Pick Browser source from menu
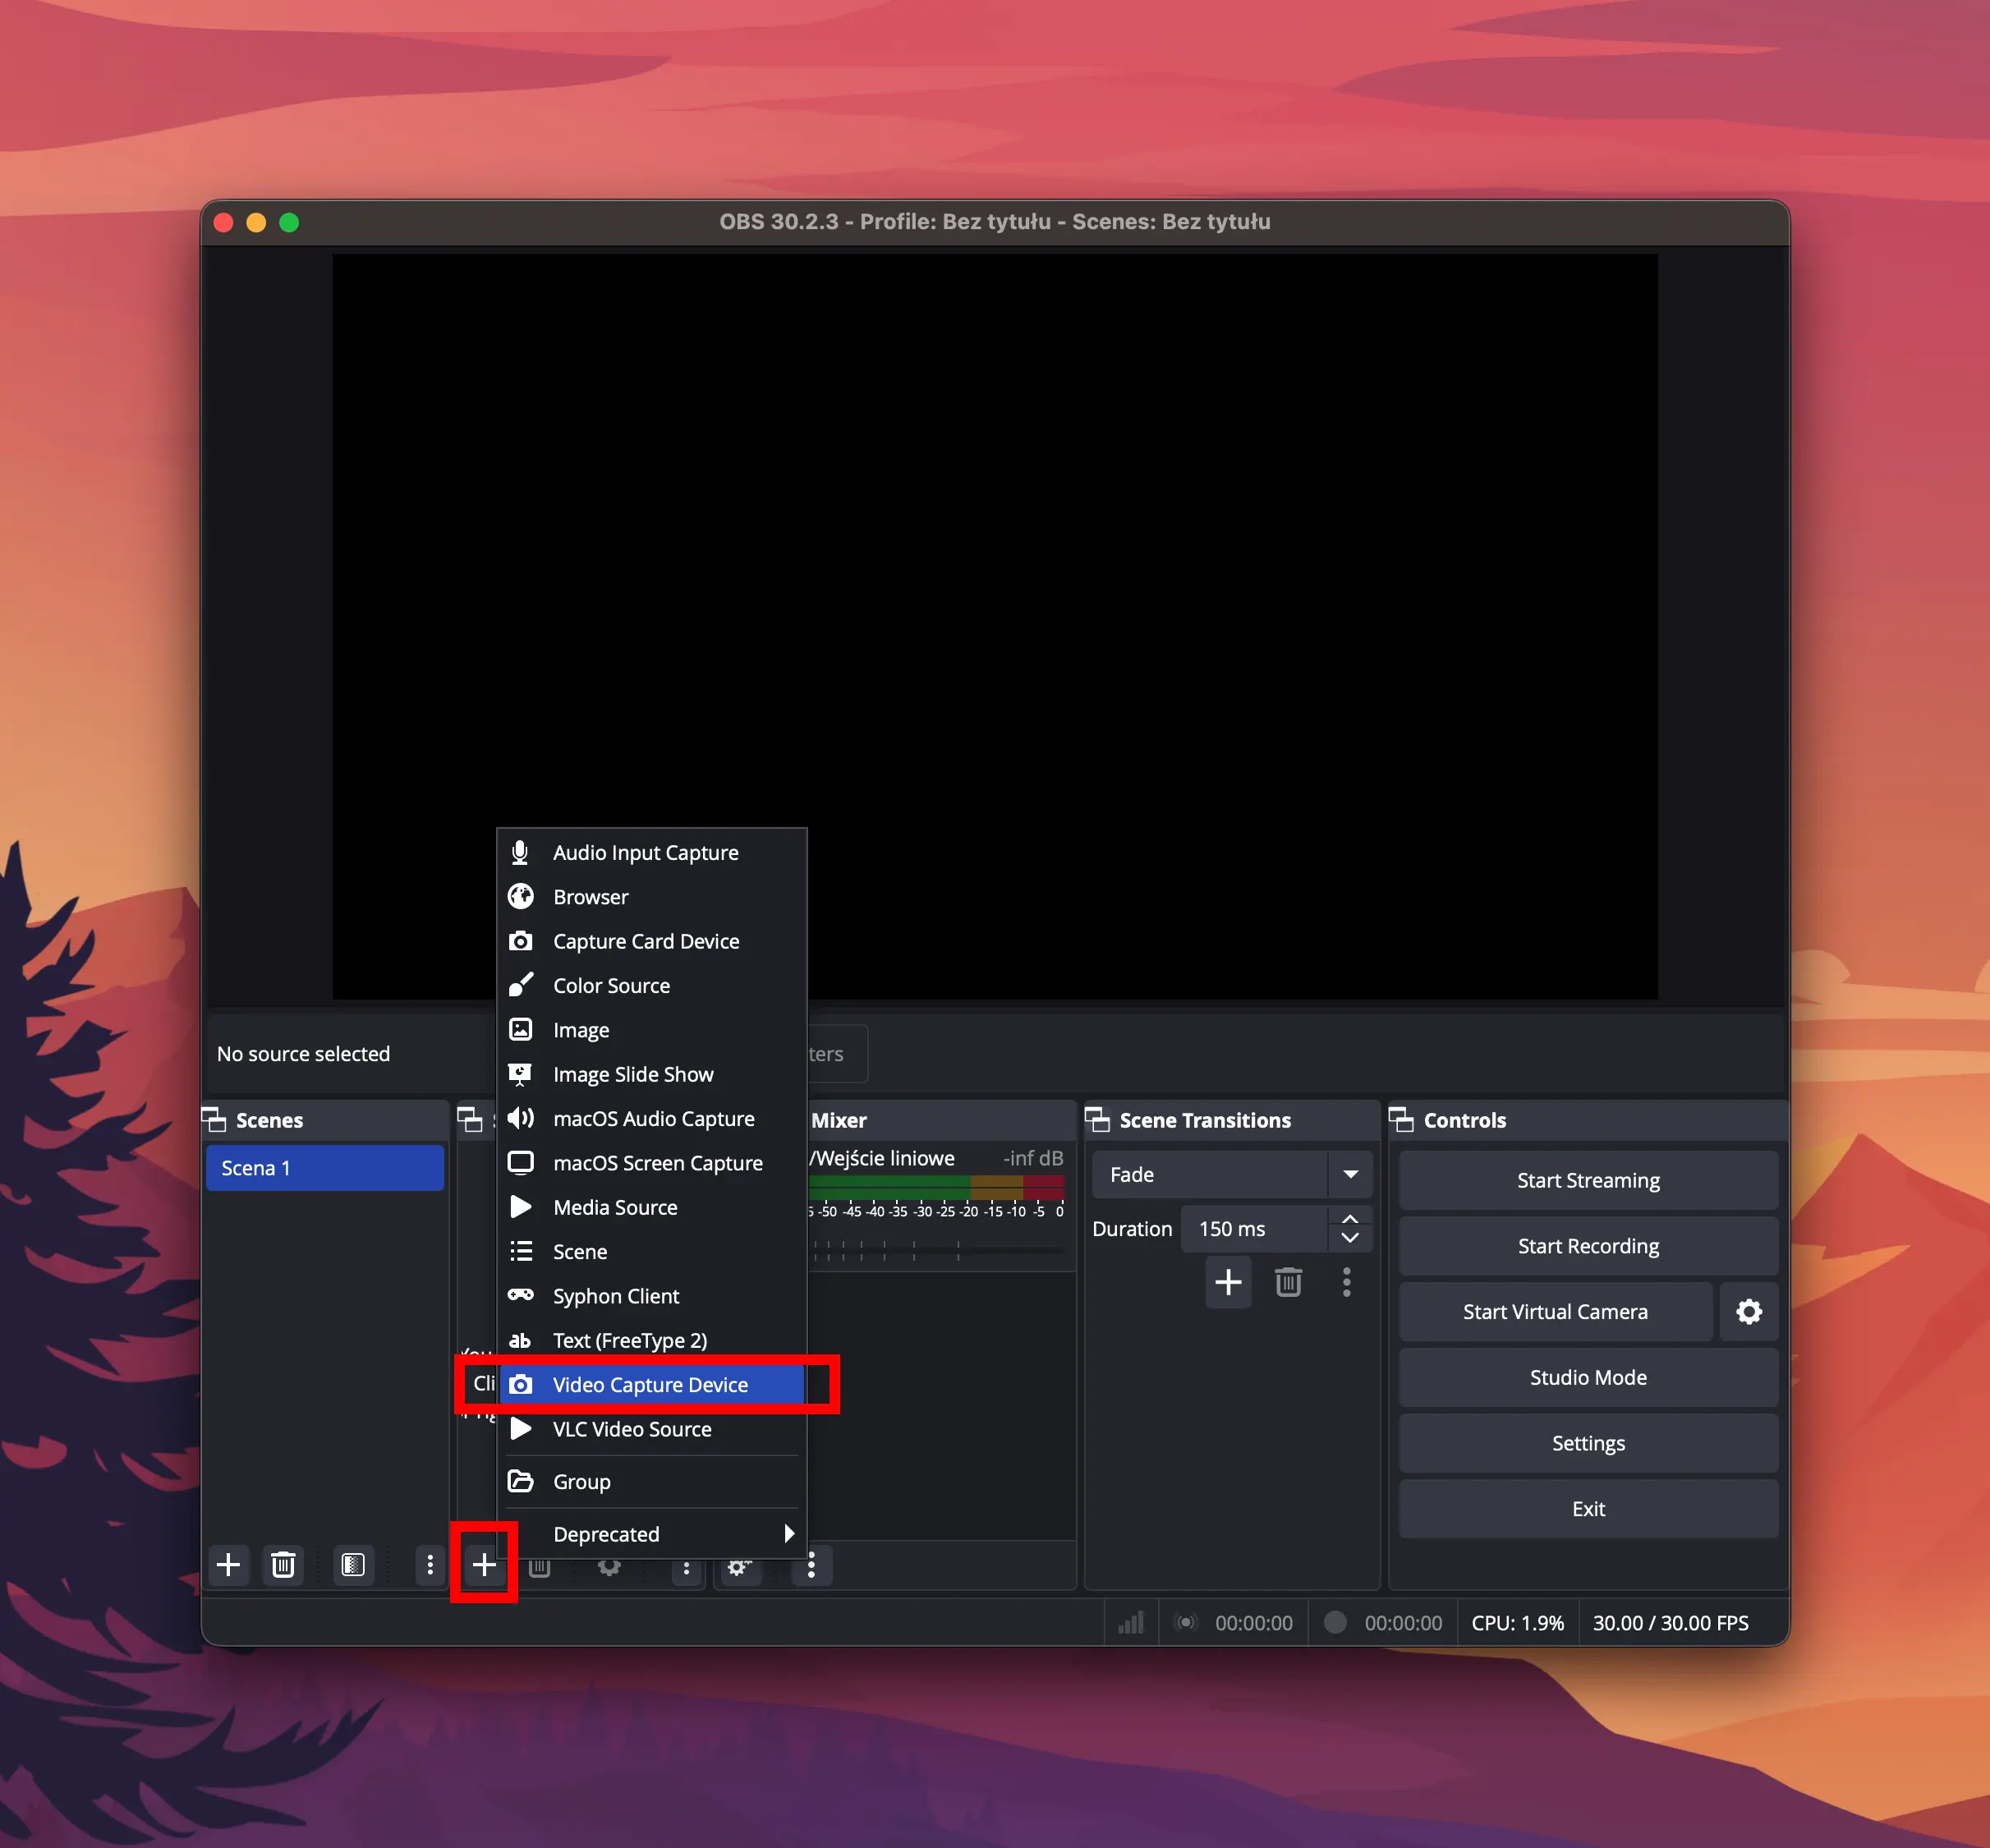 point(590,897)
